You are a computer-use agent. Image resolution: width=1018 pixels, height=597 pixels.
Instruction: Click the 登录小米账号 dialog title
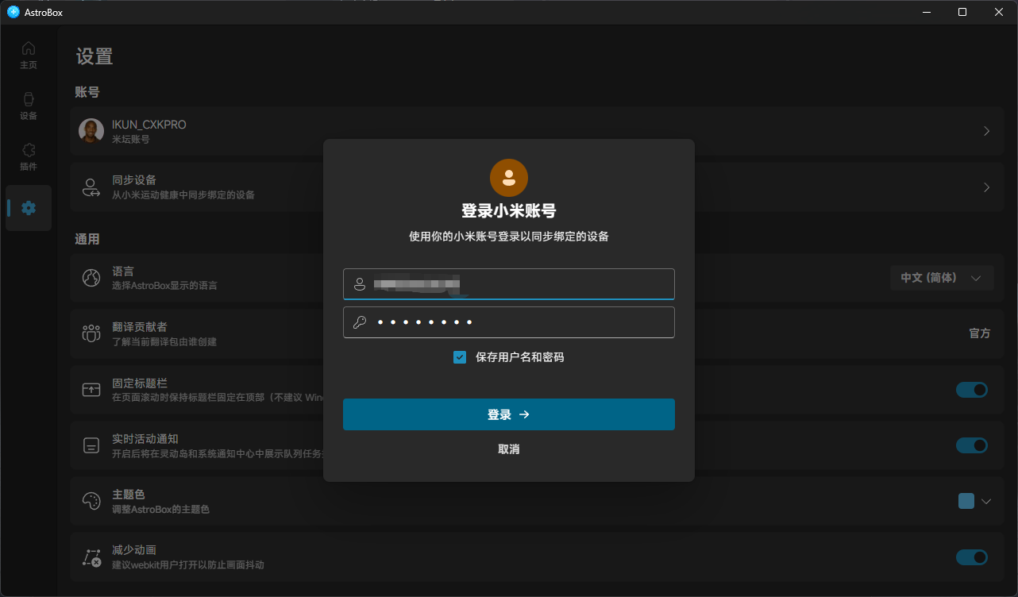coord(509,211)
